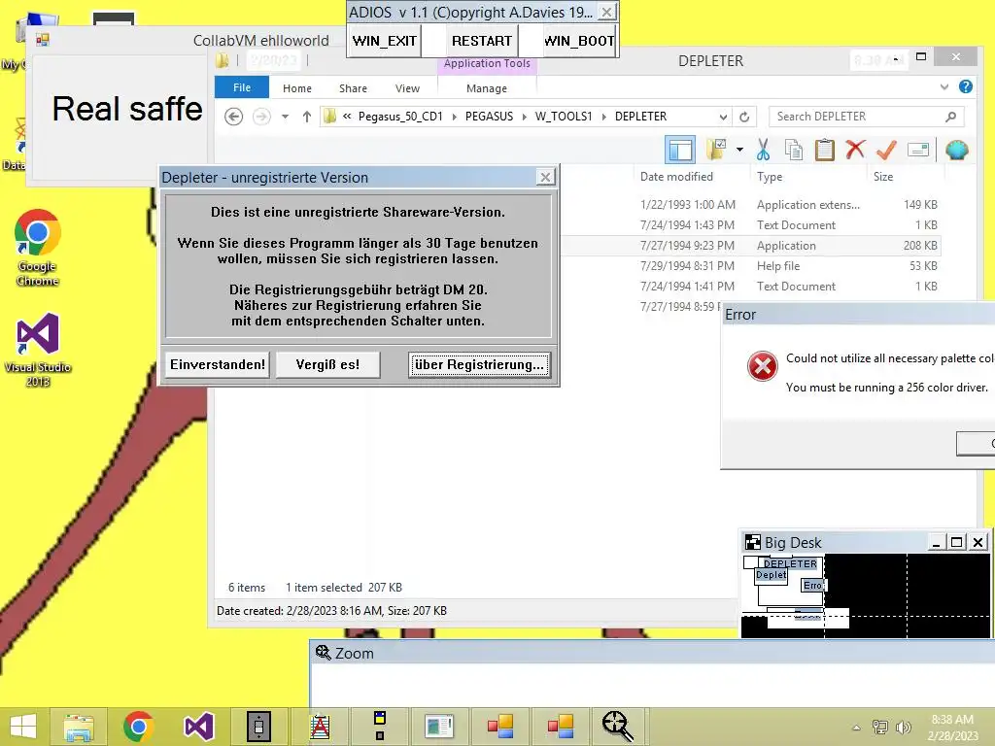
Task: Select the Text Document row dated 7/24/1994 1:43 PM
Action: click(749, 225)
